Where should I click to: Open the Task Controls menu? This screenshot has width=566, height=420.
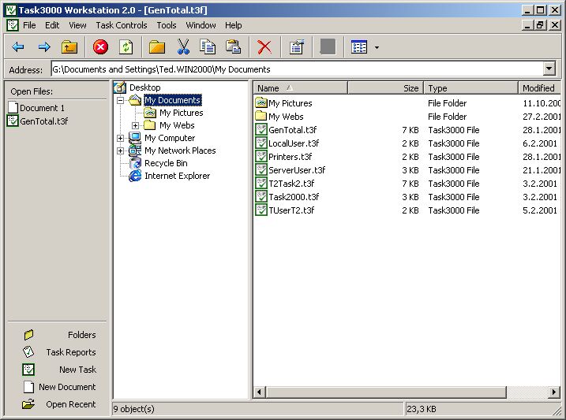(x=122, y=25)
